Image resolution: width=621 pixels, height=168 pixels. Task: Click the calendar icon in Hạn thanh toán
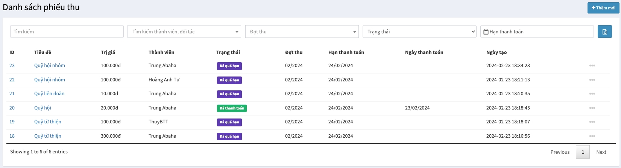coord(486,32)
